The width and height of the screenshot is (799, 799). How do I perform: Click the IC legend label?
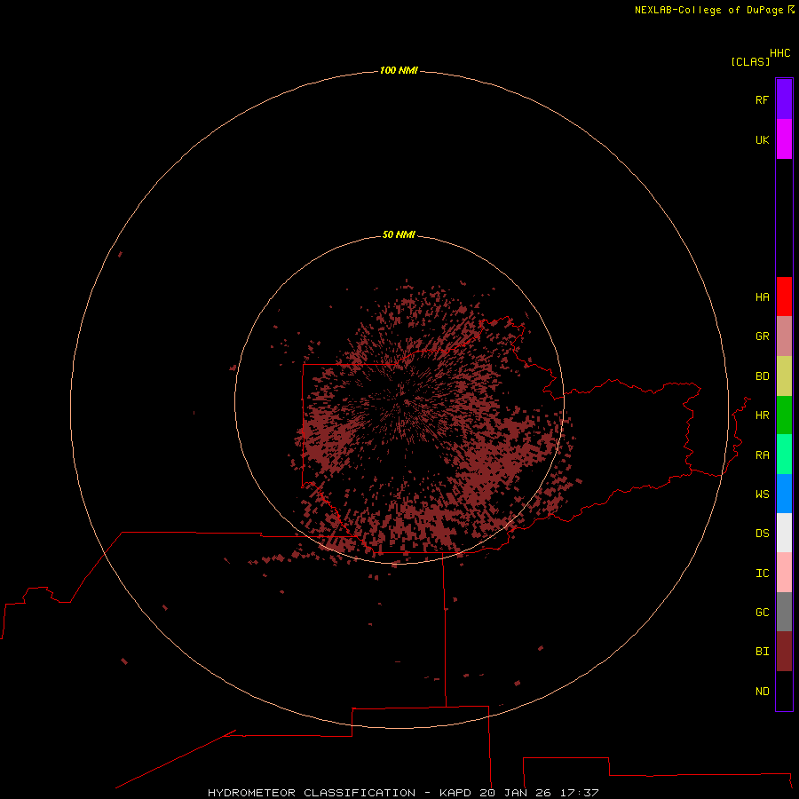[x=762, y=574]
